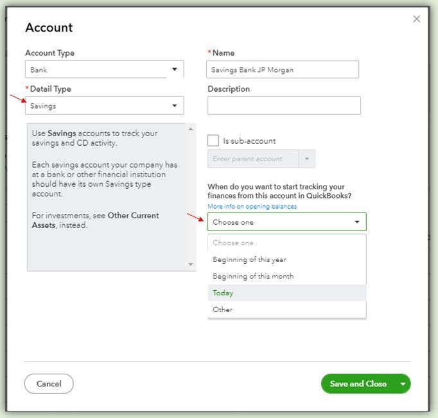Enable the Is sub-account checkbox
The image size is (438, 418).
[x=213, y=141]
